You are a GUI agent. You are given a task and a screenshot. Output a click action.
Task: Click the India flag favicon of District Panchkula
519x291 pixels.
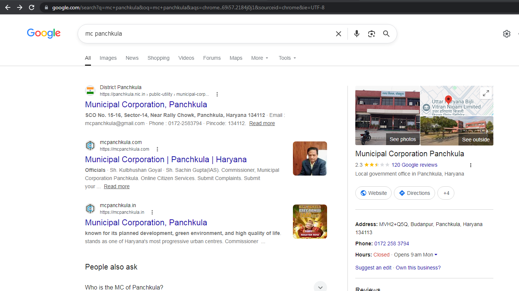pos(90,91)
